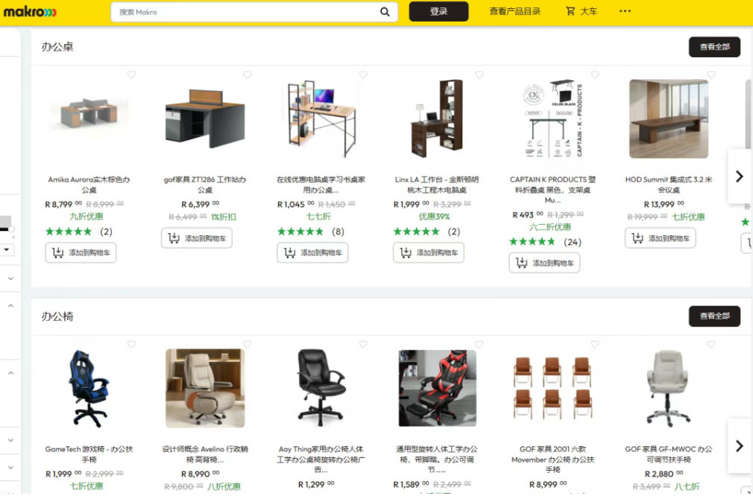The image size is (753, 496).
Task: Open the GOF 2001 six chairs image
Action: tap(552, 389)
